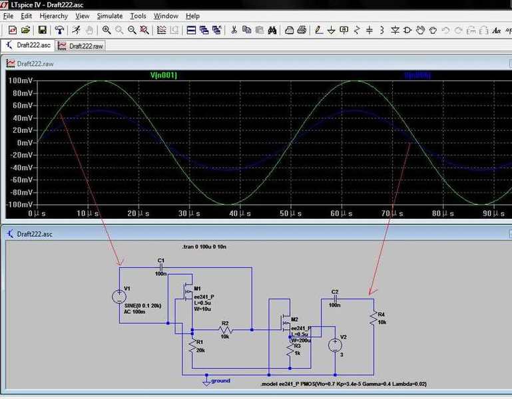The height and width of the screenshot is (399, 512).
Task: Click the Halt simulation hand icon
Action: [x=89, y=31]
